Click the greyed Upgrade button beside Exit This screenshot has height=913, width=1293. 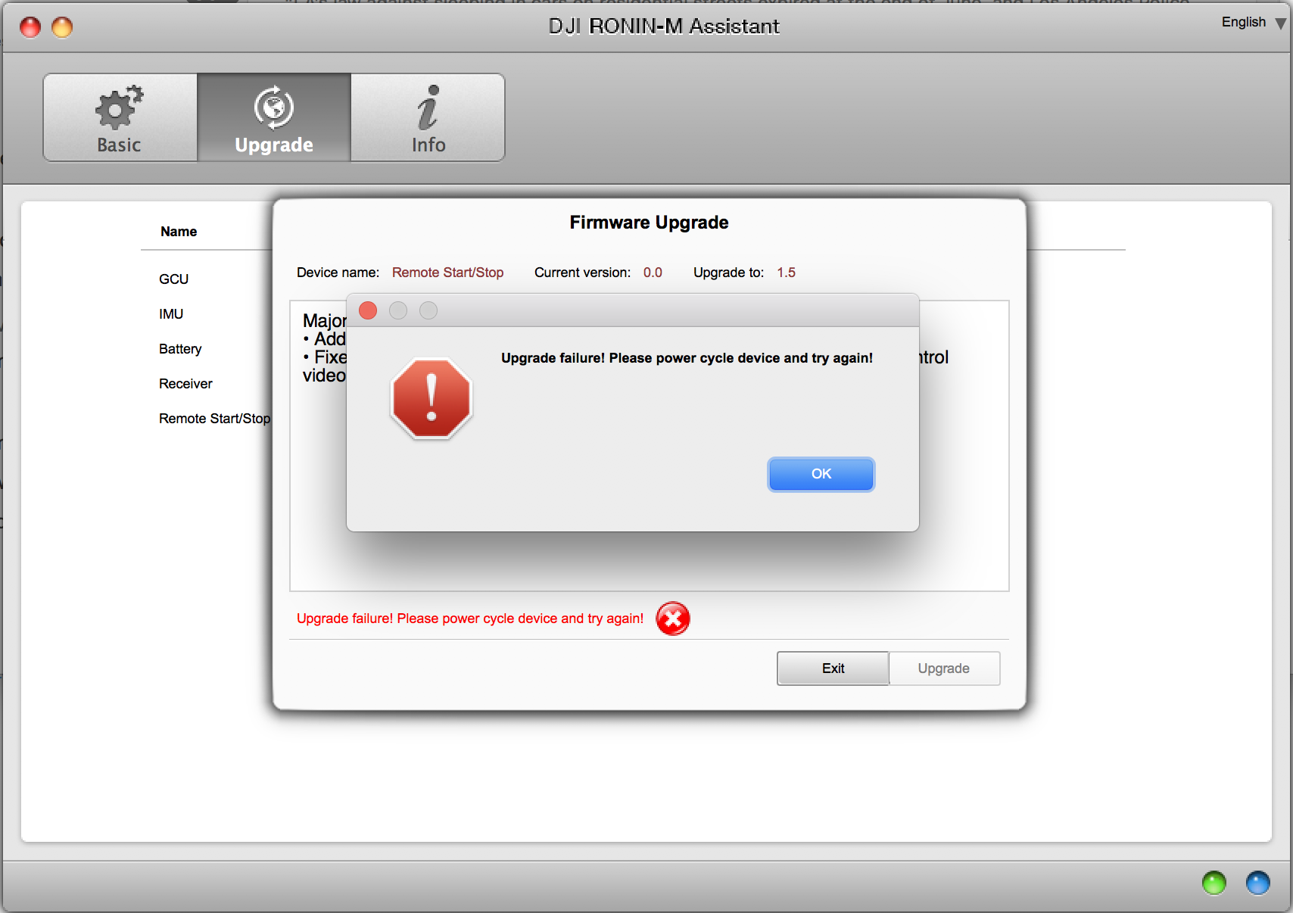pyautogui.click(x=944, y=668)
